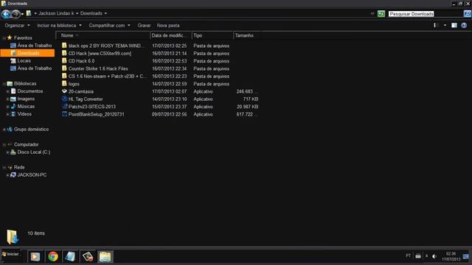This screenshot has height=265, width=472.
Task: Expand the Documentos library node
Action: coord(7,91)
